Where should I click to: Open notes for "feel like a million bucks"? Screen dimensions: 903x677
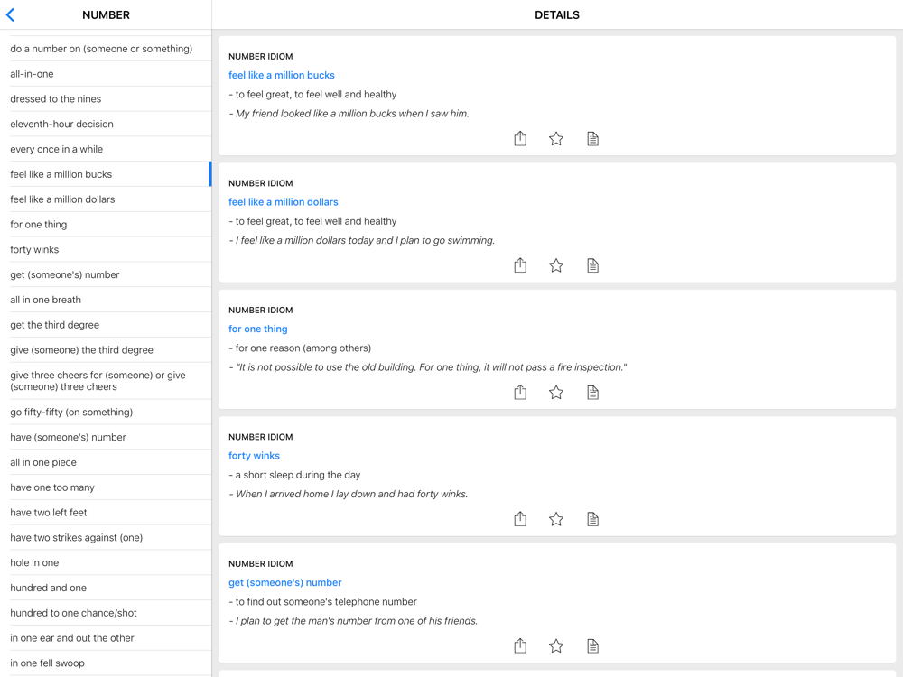point(592,138)
